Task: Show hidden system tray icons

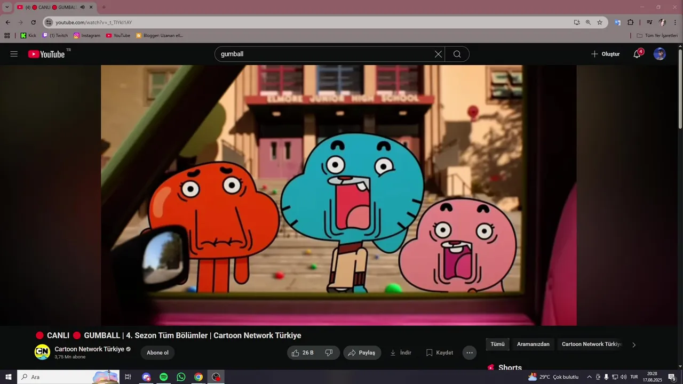Action: [589, 377]
